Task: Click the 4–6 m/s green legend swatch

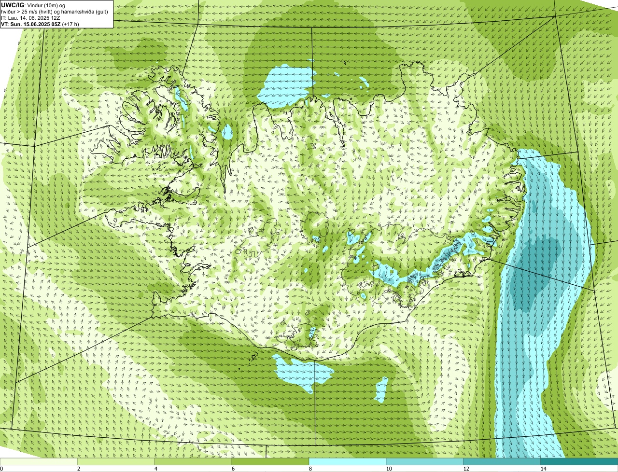Action: pos(193,461)
